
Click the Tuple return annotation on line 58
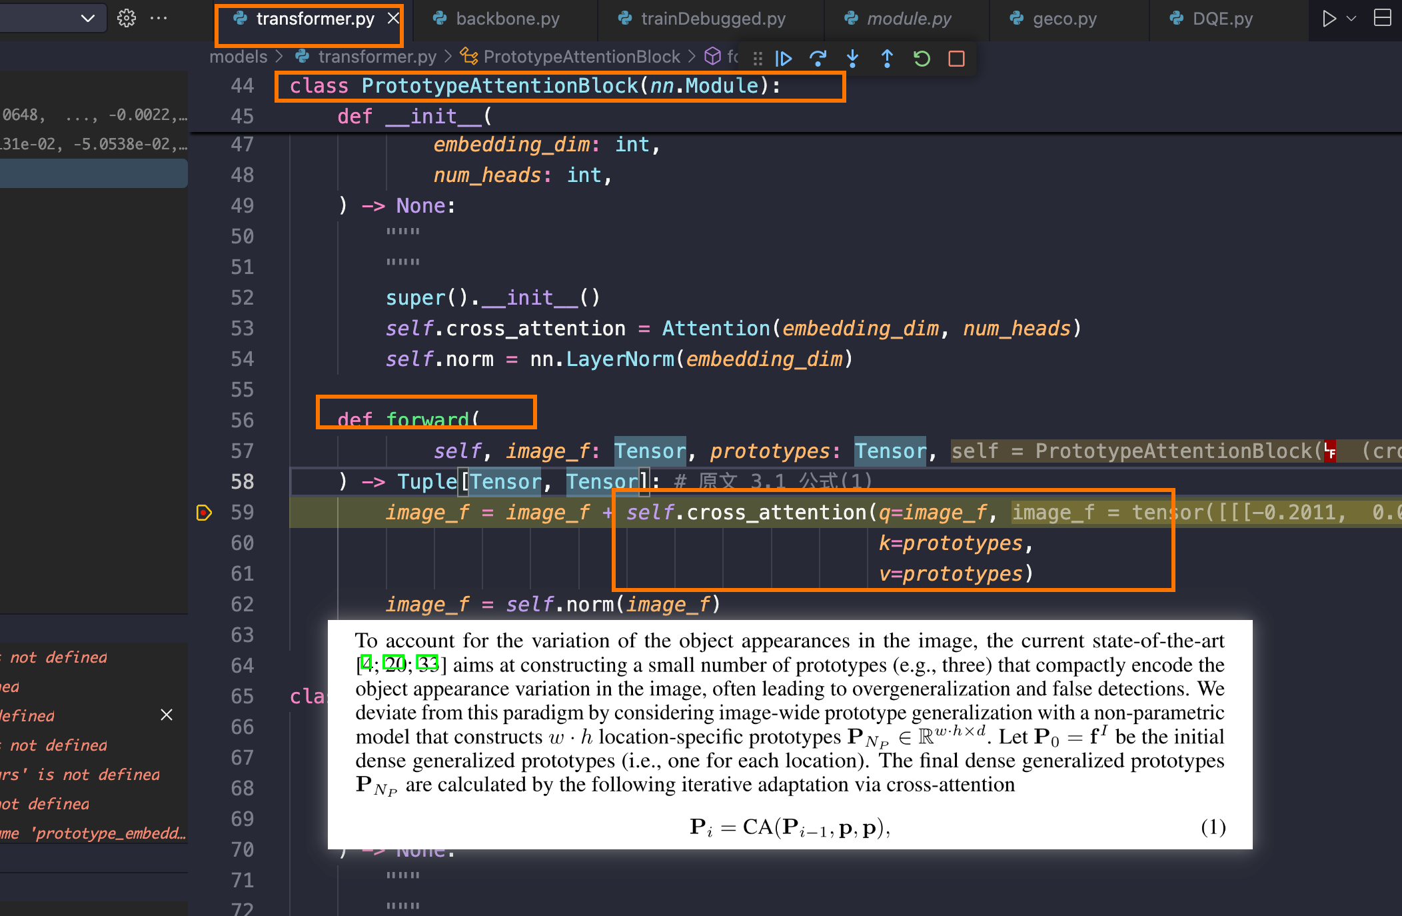427,481
